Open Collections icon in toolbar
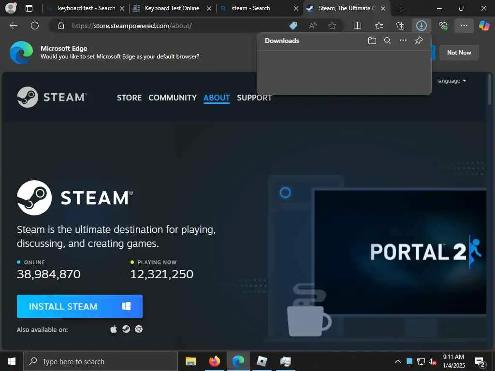This screenshot has height=371, width=495. coord(400,26)
